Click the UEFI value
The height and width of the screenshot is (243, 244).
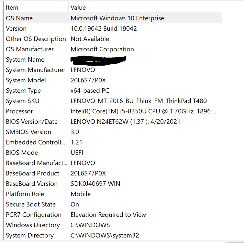77,153
